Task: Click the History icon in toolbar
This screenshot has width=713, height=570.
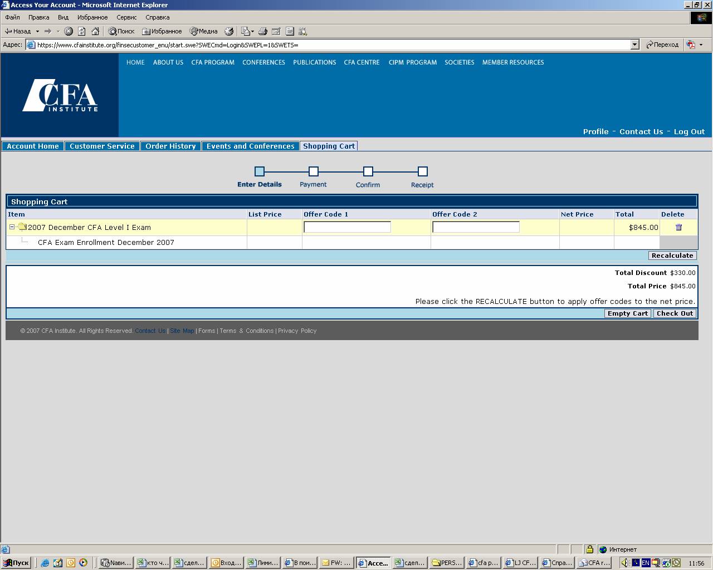Action: tap(229, 31)
